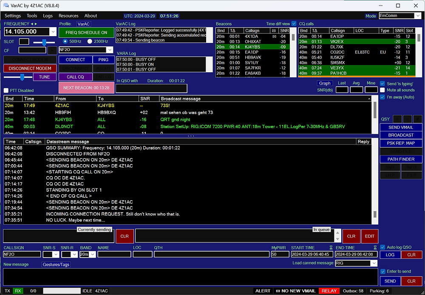Enable the PTT Disabled checkbox
Image resolution: width=425 pixels, height=295 pixels.
tap(6, 91)
